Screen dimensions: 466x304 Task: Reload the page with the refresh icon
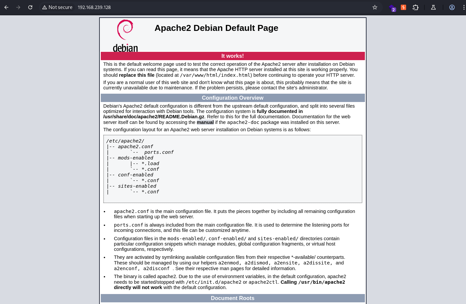tap(30, 7)
